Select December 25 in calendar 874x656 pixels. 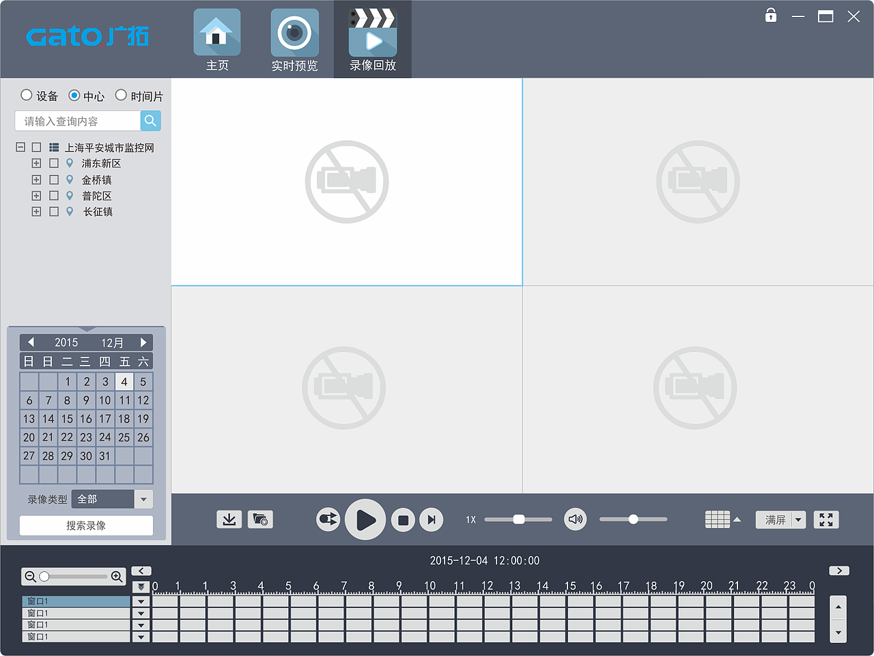(124, 437)
